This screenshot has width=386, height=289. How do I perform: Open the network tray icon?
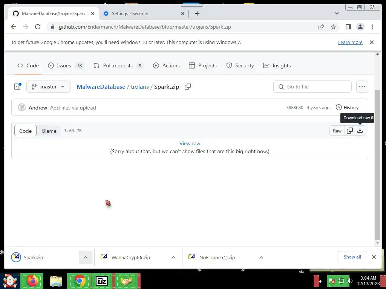pyautogui.click(x=341, y=281)
